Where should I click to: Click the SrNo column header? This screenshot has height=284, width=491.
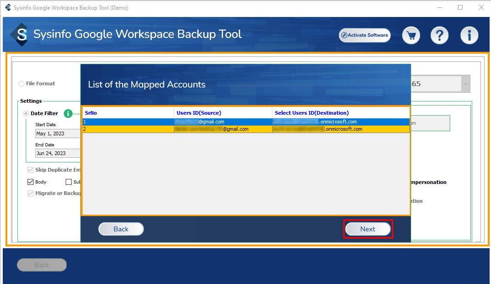tap(128, 113)
